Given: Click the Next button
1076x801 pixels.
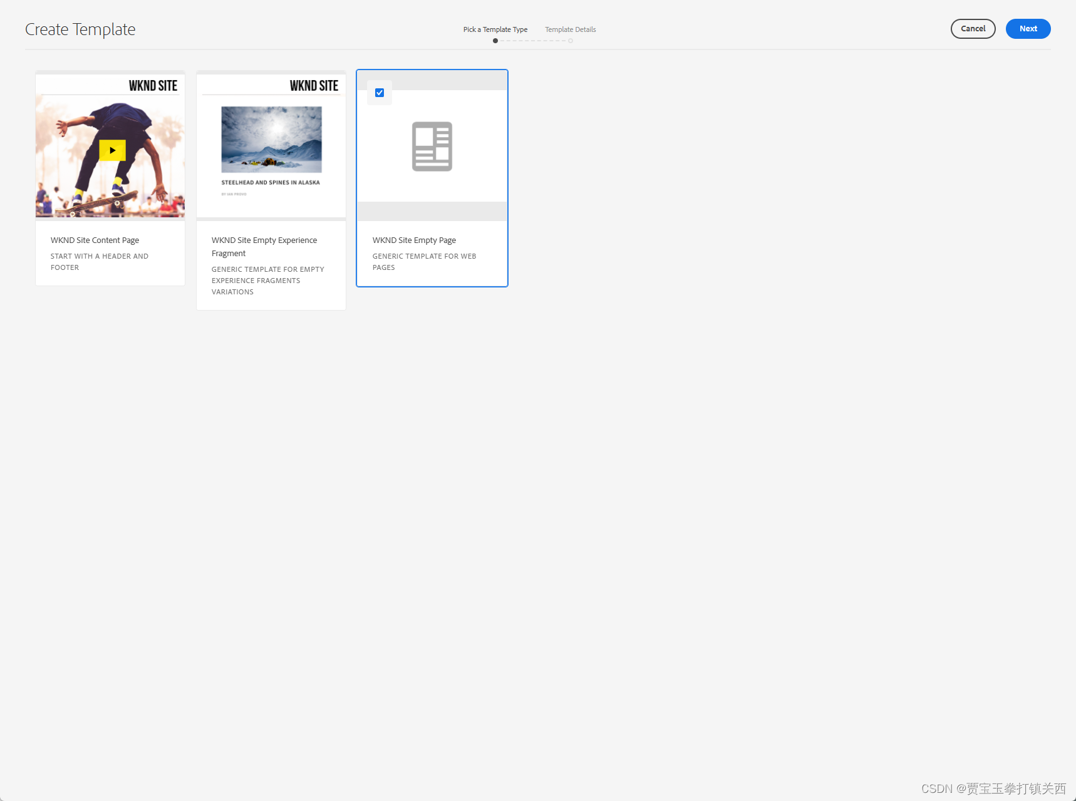Looking at the screenshot, I should [x=1028, y=29].
